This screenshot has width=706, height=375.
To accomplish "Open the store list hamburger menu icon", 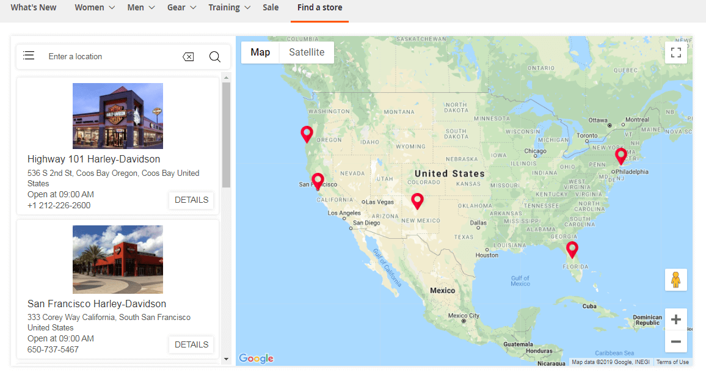I will [x=29, y=56].
